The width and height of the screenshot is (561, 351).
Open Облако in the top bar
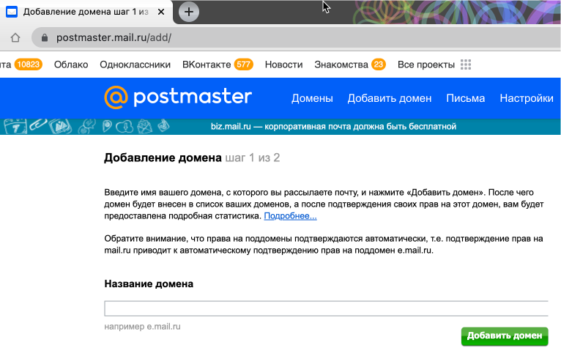coord(71,64)
